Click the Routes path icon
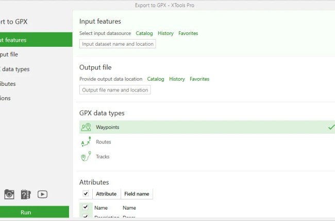 click(x=86, y=142)
